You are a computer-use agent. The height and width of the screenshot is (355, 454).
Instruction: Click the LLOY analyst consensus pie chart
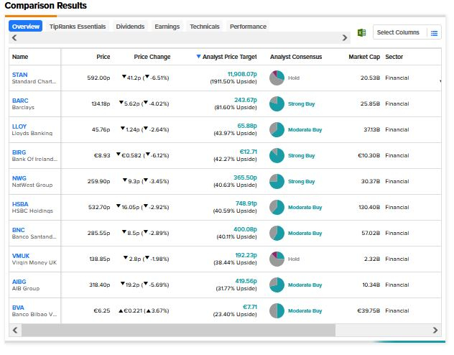pyautogui.click(x=277, y=129)
